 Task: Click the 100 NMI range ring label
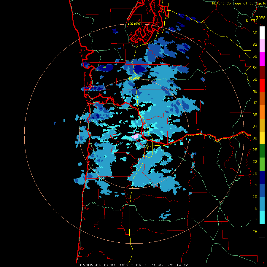[134, 24]
